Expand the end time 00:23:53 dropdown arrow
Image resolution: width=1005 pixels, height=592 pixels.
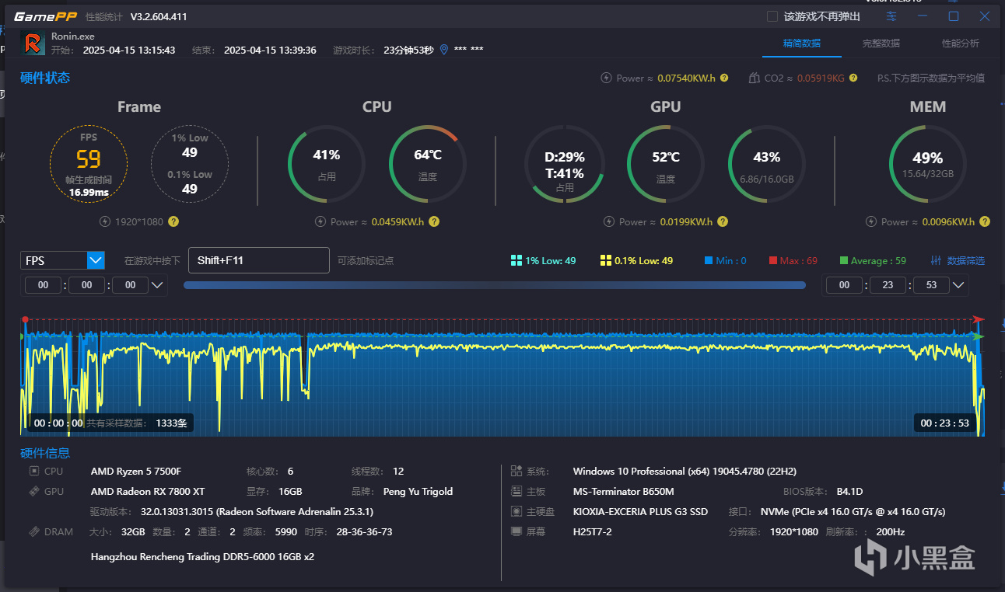click(x=958, y=285)
